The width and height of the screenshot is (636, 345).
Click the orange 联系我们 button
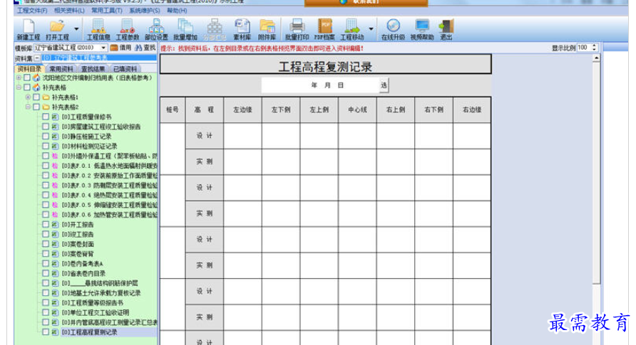pos(366,2)
